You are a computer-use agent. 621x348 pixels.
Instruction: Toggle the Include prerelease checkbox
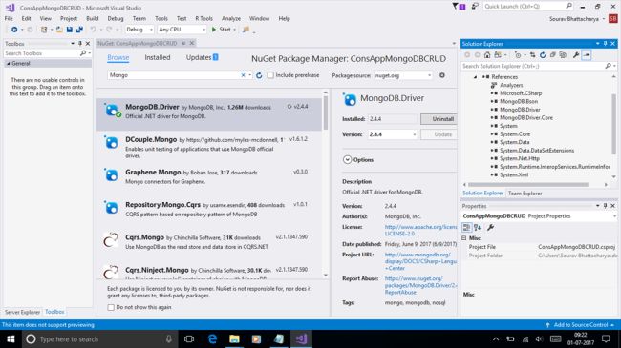(x=270, y=75)
